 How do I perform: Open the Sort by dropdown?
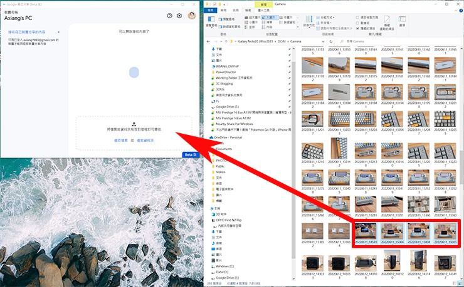(308, 21)
